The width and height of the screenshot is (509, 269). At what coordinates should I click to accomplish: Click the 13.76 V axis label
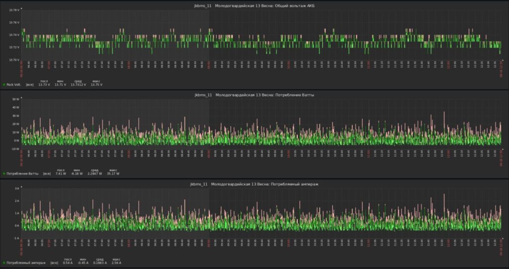(14, 22)
